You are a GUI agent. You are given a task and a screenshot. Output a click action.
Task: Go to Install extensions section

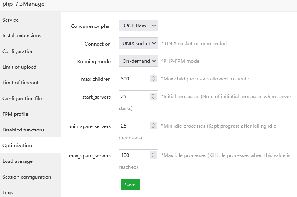coord(22,36)
